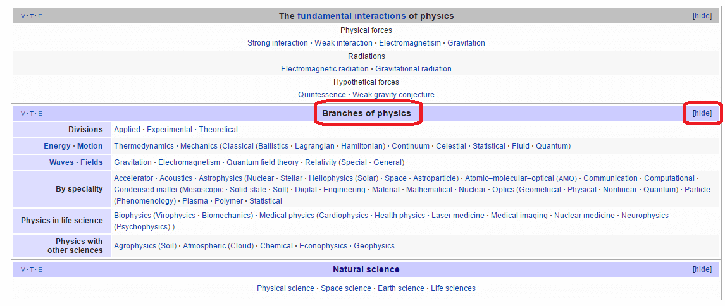Screen dimensions: 725x306
Task: Click the Energy row header link
Action: pyautogui.click(x=57, y=146)
